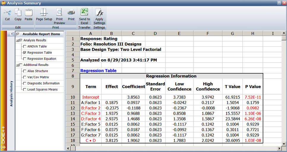Uncheck the Regression Table item
Viewport: 287px width, 152px height.
pyautogui.click(x=24, y=53)
